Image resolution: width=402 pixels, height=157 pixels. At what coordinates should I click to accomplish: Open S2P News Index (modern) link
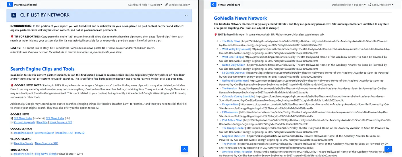[23, 118]
